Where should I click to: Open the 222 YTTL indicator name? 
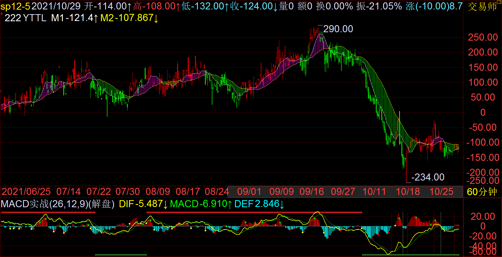pos(25,18)
